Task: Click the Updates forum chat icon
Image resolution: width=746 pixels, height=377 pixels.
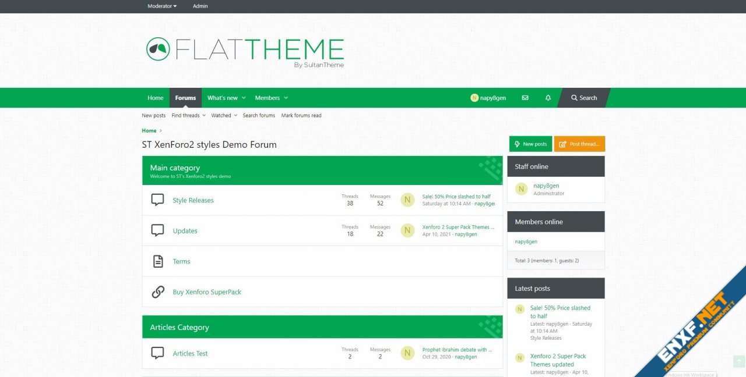Action: tap(157, 230)
